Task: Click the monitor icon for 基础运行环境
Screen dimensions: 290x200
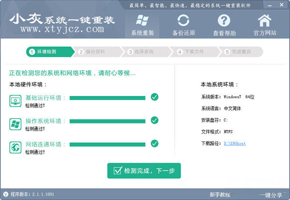Action: click(x=15, y=101)
